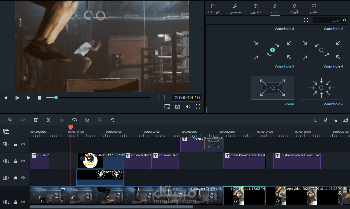350x209 pixels.
Task: Zoom timeline to fit icon
Action: click(x=345, y=120)
